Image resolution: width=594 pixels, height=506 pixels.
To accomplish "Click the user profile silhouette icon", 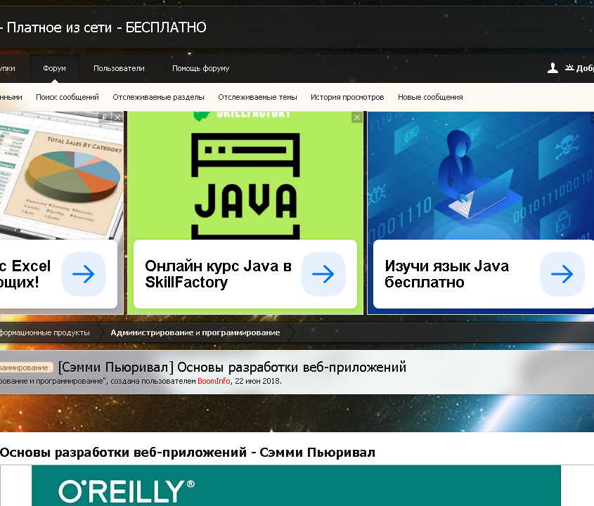I will tap(553, 68).
